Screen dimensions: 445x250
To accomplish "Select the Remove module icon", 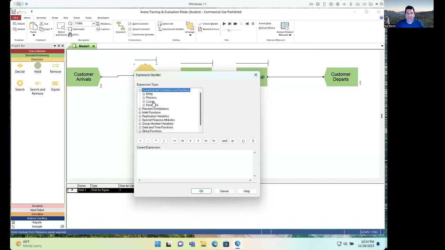I will pyautogui.click(x=55, y=66).
